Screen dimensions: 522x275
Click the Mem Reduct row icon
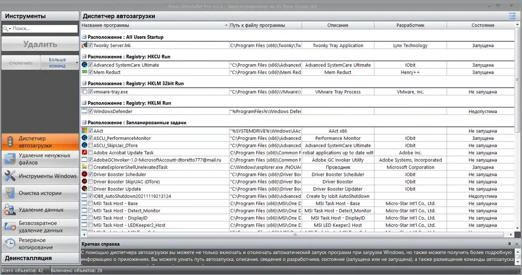coord(84,72)
